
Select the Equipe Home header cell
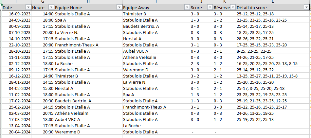tap(88, 8)
